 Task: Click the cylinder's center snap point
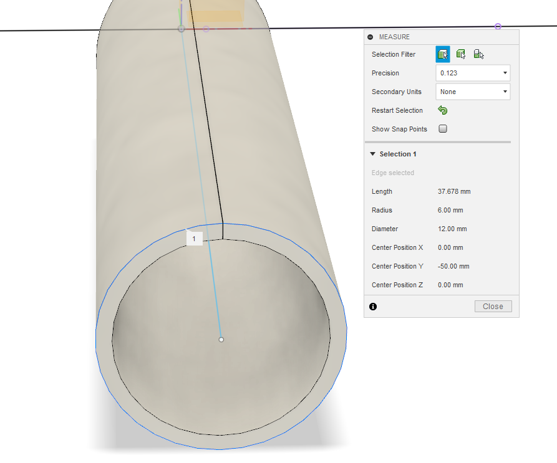(x=221, y=340)
